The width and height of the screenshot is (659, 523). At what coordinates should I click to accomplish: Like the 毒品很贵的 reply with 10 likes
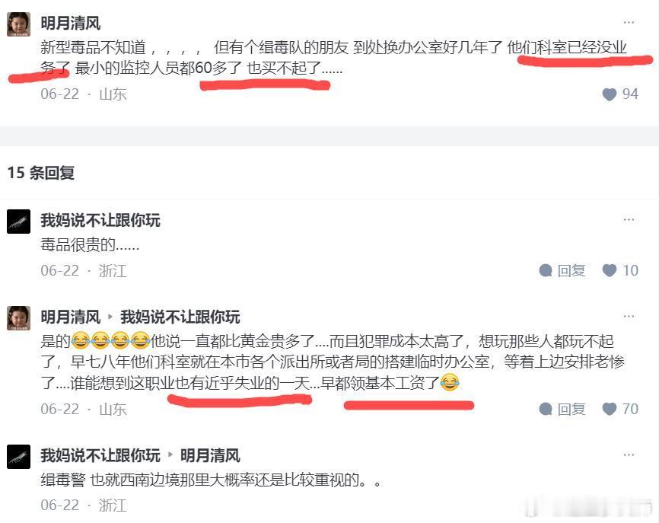[x=610, y=270]
